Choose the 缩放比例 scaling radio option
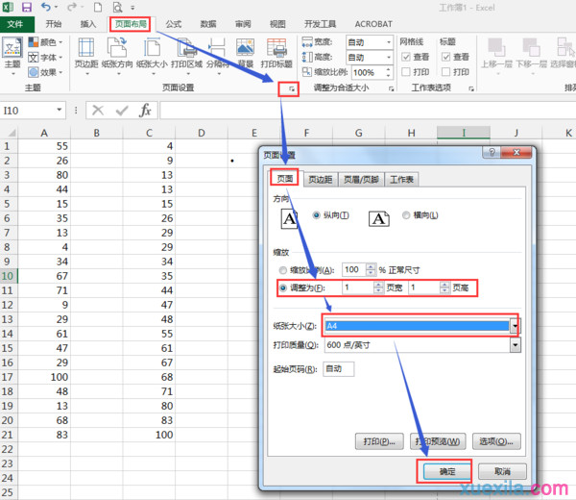Image resolution: width=576 pixels, height=500 pixels. tap(281, 270)
